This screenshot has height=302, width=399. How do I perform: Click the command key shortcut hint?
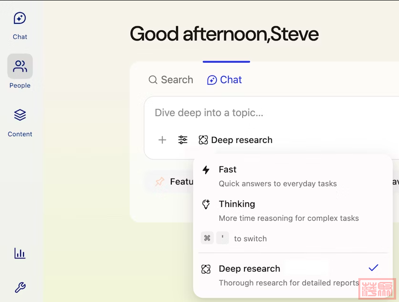(x=207, y=238)
